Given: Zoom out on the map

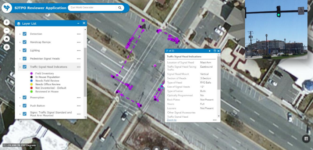Looking at the screenshot, I should point(7,31).
